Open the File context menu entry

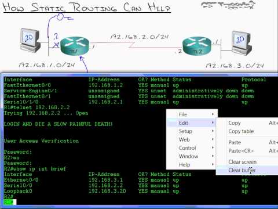pyautogui.click(x=192, y=114)
